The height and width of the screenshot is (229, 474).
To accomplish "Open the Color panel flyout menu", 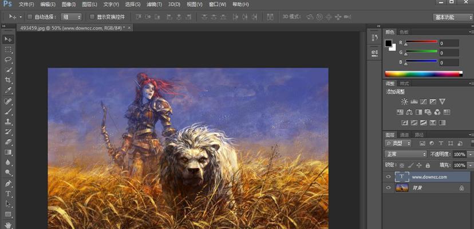I will pos(471,32).
